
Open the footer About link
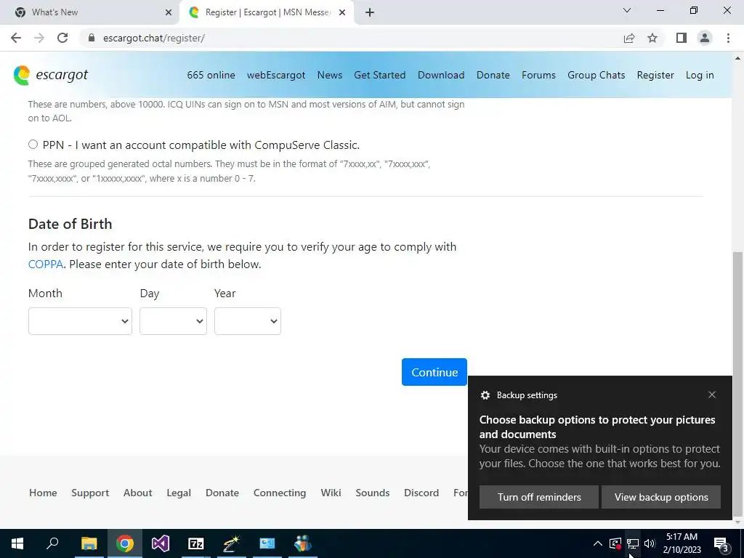coord(137,493)
